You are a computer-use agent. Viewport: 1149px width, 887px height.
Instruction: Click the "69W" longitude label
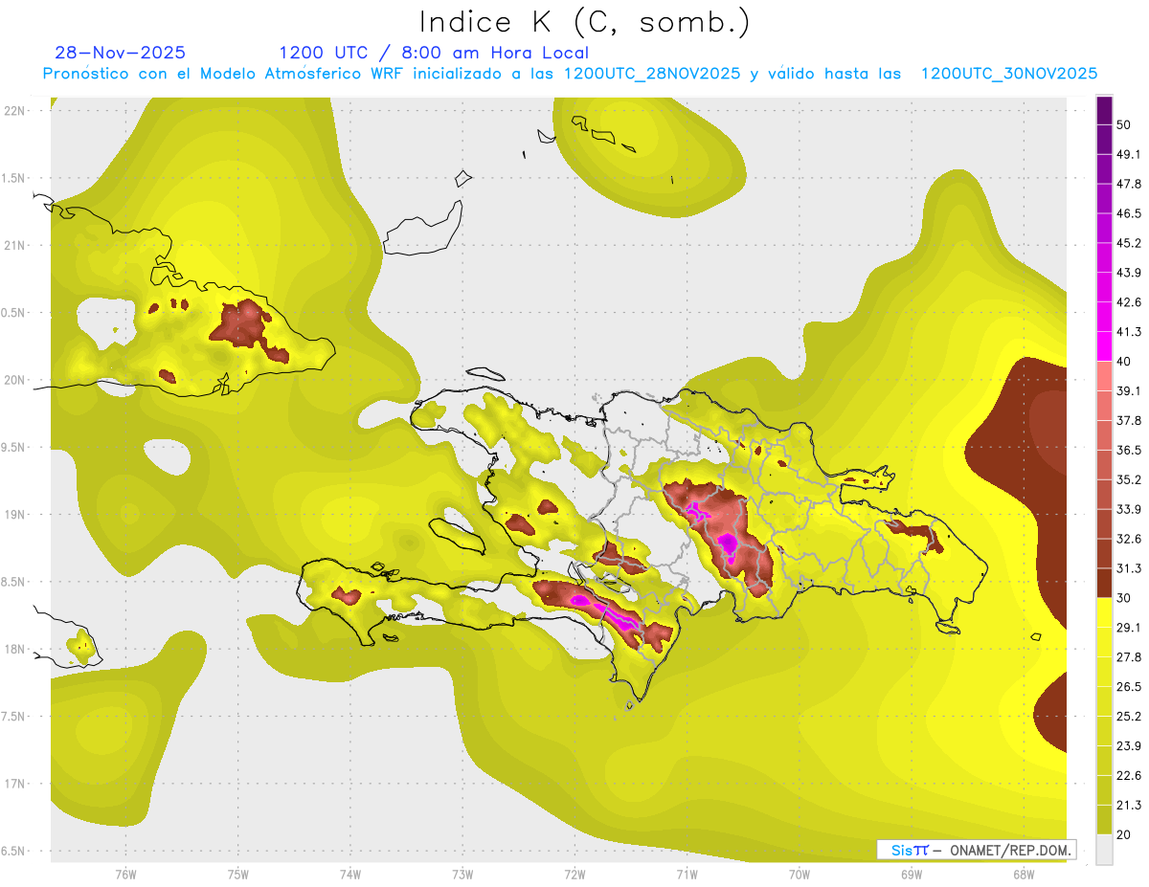[x=912, y=874]
